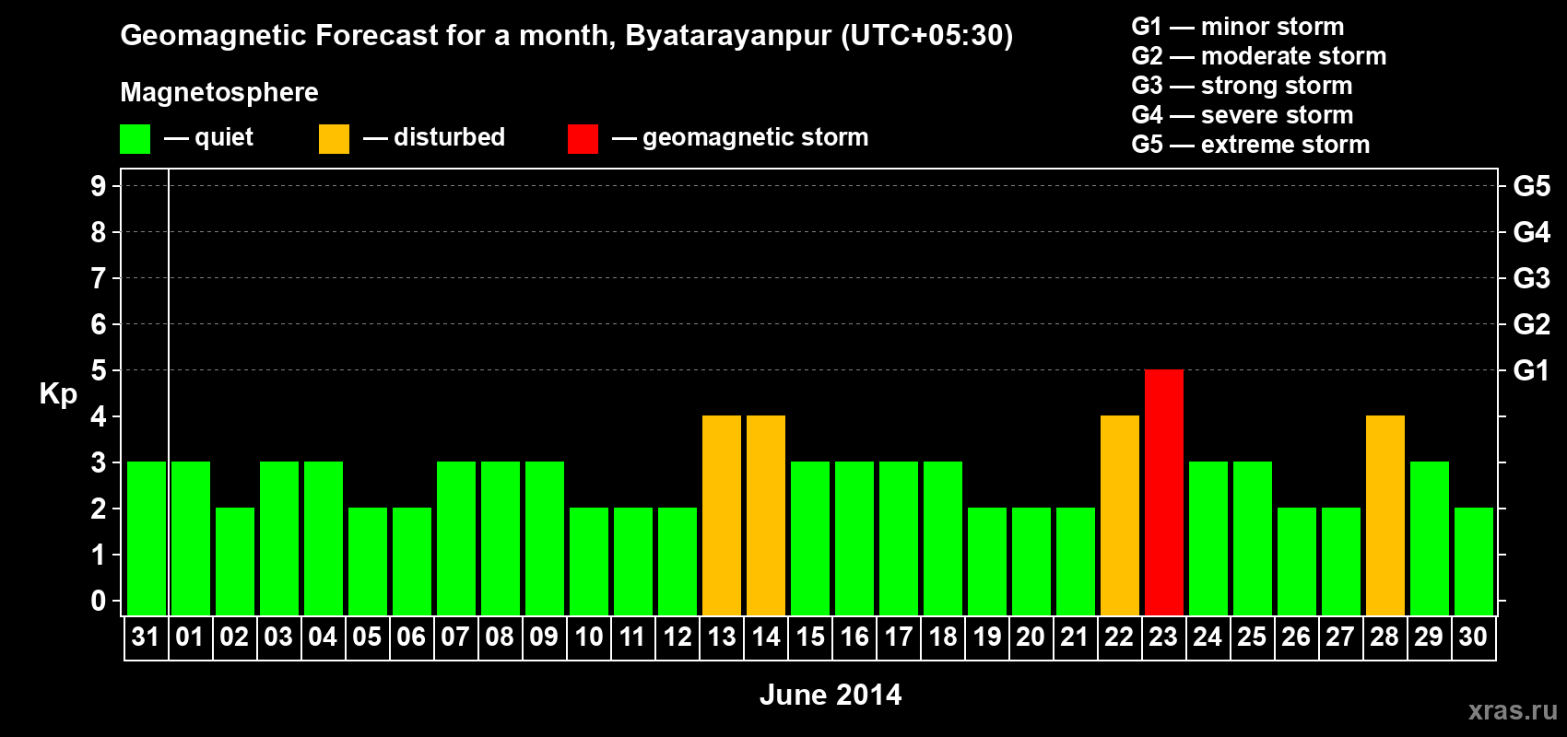Click the Kp axis label
Viewport: 1567px width, 737px height.
pyautogui.click(x=58, y=394)
